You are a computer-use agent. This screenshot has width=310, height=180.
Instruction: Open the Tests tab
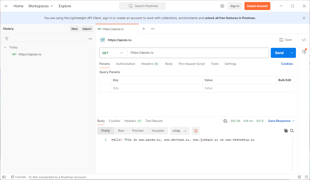(215, 64)
